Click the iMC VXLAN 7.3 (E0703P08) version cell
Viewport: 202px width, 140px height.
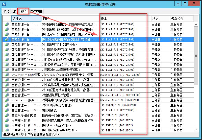pyautogui.click(x=118, y=105)
